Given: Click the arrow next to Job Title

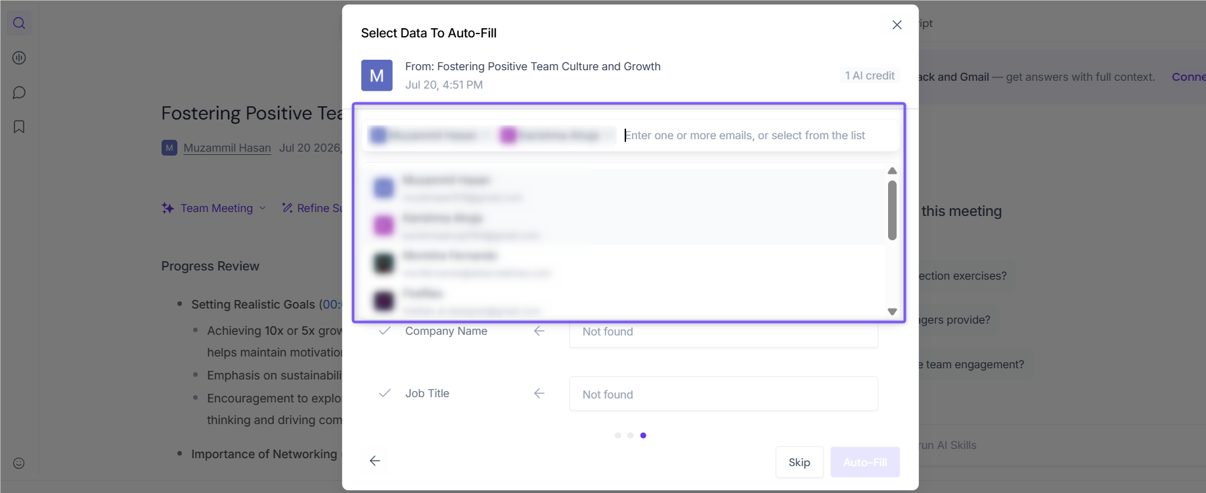Looking at the screenshot, I should pyautogui.click(x=539, y=393).
